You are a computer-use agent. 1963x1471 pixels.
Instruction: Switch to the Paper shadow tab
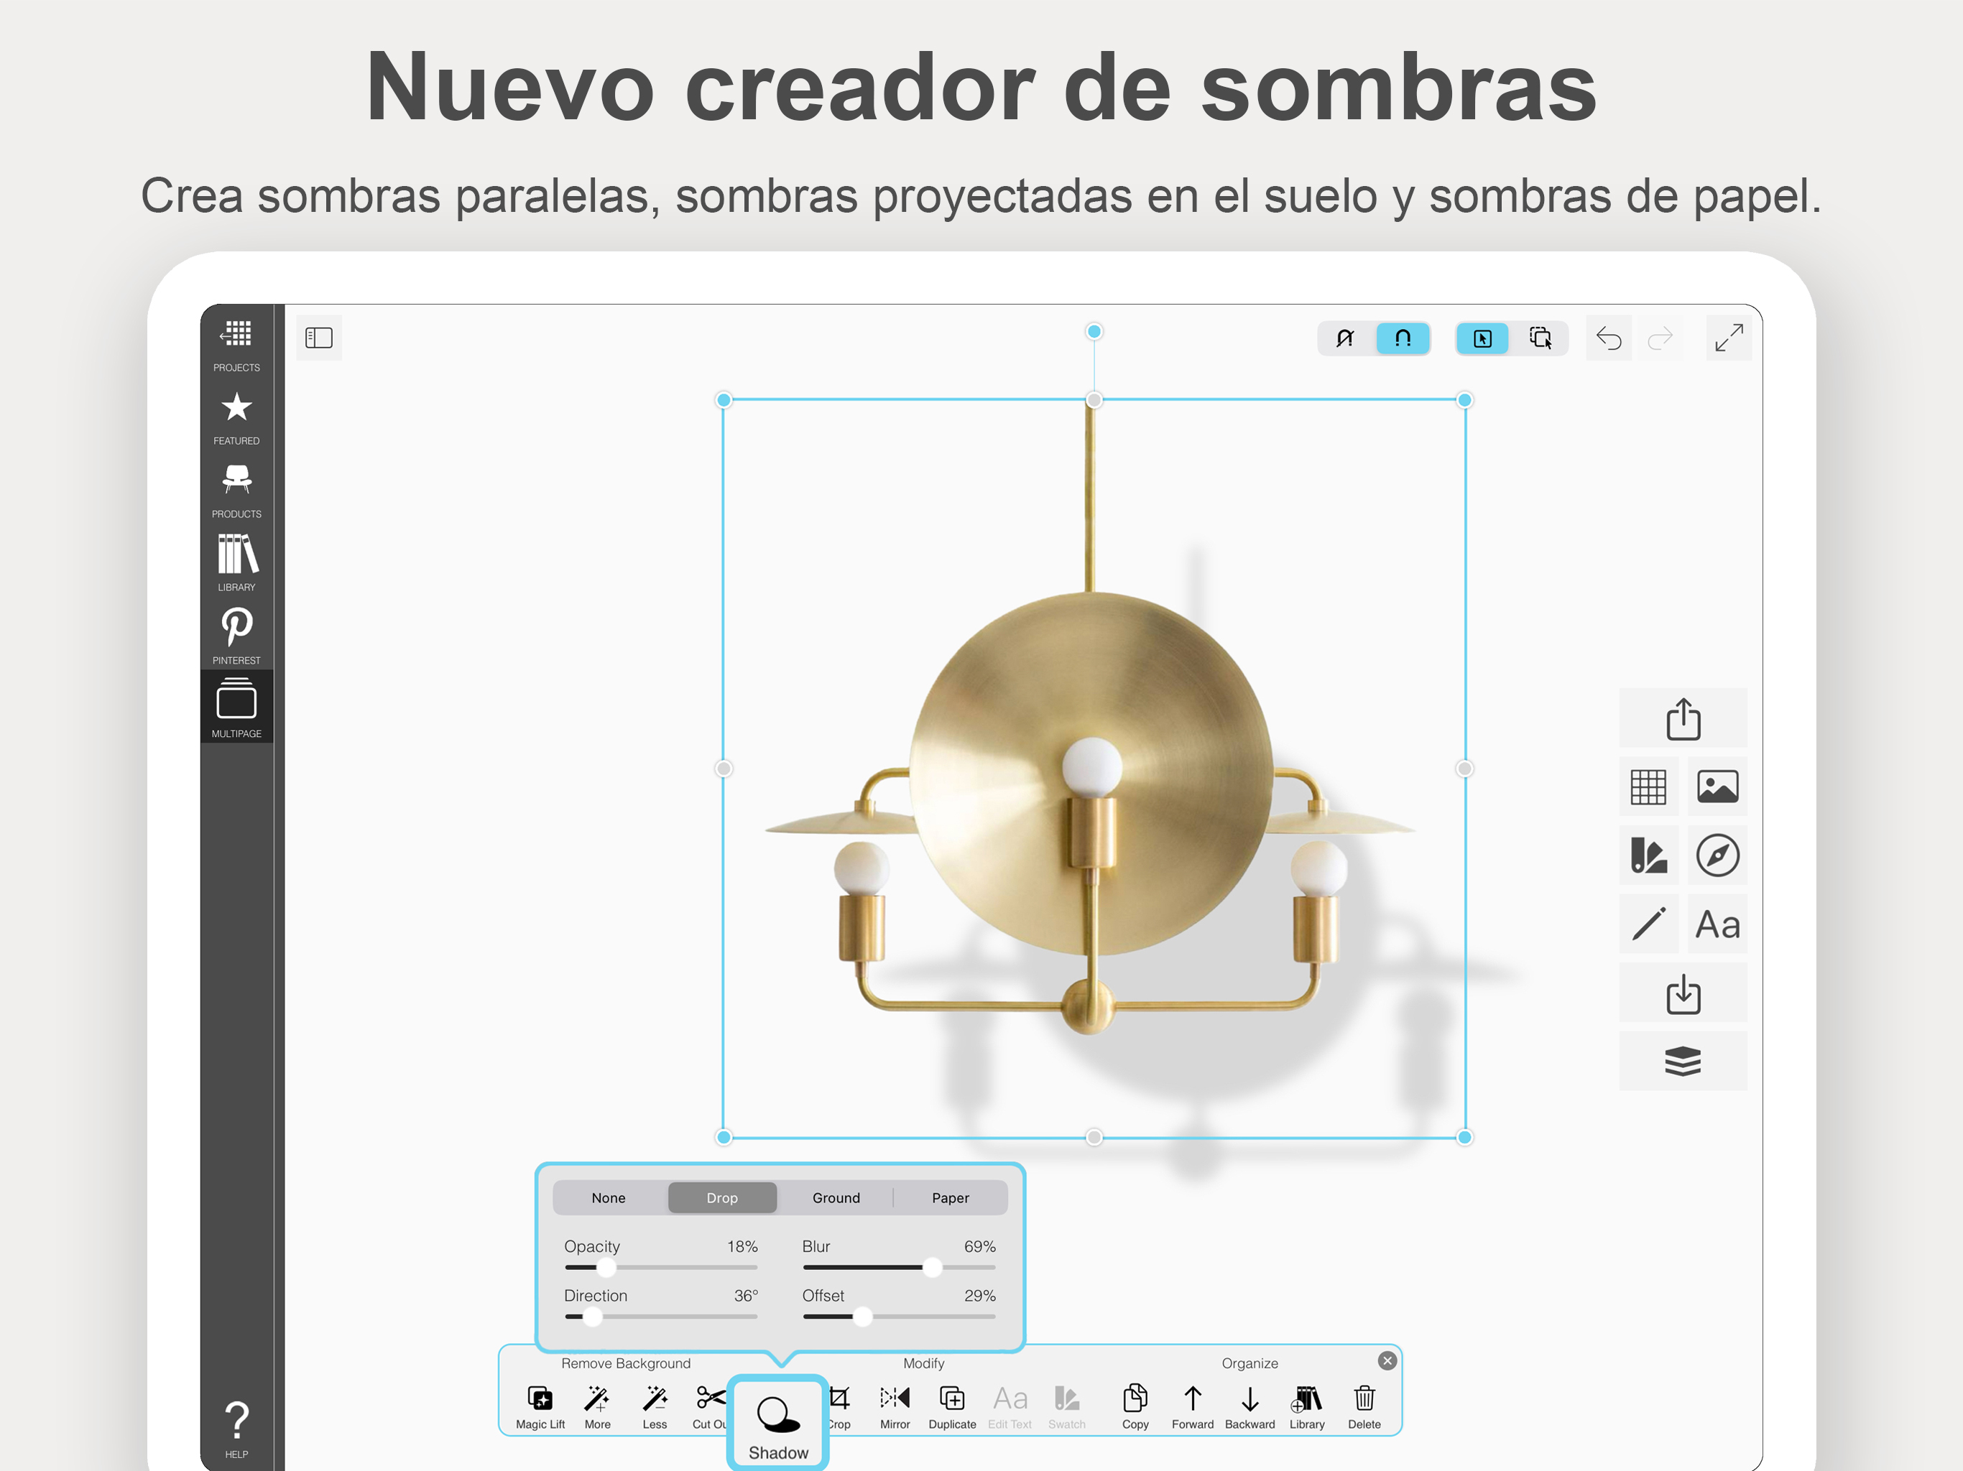950,1198
